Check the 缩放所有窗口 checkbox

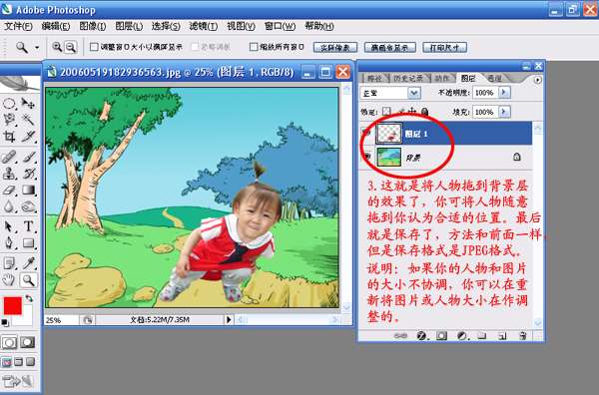click(253, 47)
